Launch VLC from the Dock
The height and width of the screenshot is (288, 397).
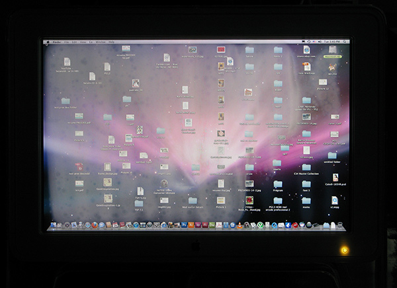(240, 225)
